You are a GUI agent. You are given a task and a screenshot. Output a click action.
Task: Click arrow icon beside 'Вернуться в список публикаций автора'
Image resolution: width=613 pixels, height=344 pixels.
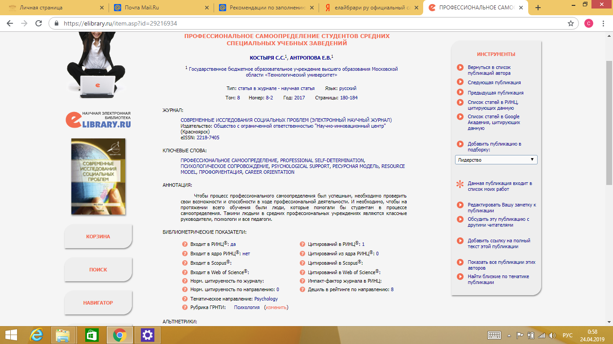pyautogui.click(x=460, y=67)
